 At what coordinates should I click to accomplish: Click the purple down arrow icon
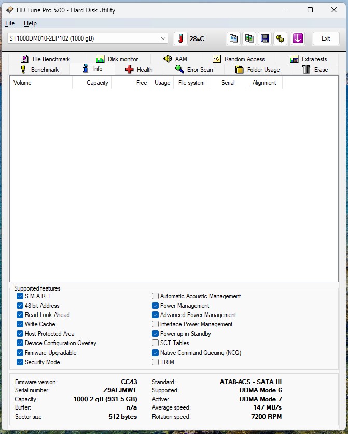click(x=297, y=38)
